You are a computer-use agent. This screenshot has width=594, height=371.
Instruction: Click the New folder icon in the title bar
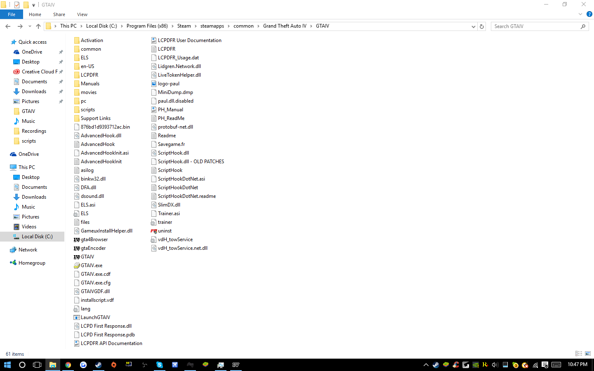coord(26,5)
